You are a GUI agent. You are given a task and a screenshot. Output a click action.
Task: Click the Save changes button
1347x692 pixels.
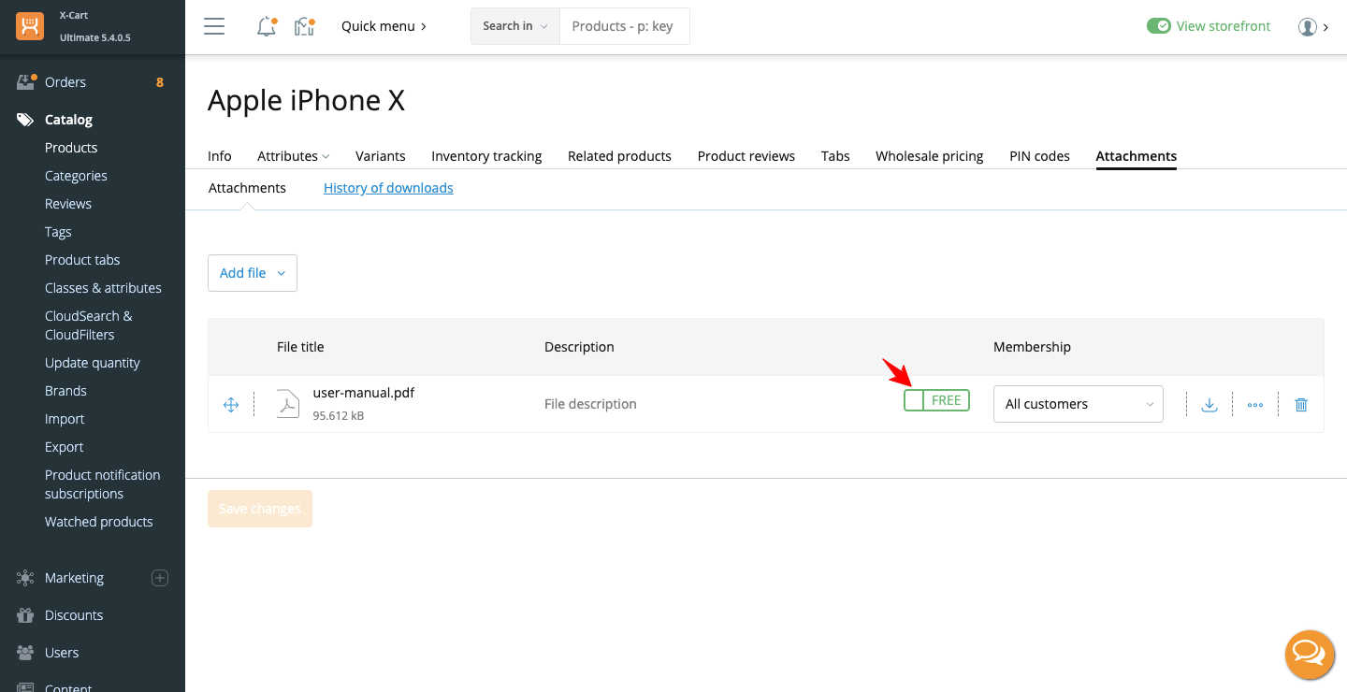click(x=260, y=509)
